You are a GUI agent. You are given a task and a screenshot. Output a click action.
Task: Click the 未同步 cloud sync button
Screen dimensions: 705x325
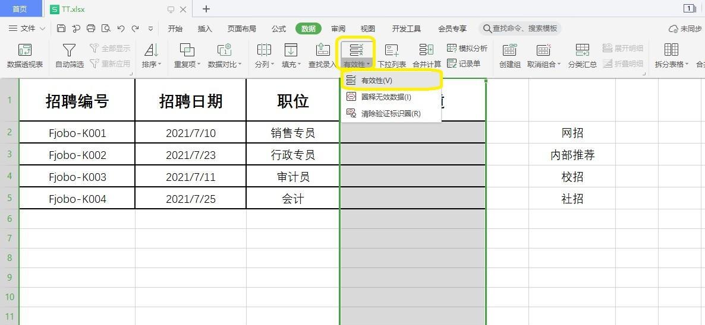tap(685, 28)
